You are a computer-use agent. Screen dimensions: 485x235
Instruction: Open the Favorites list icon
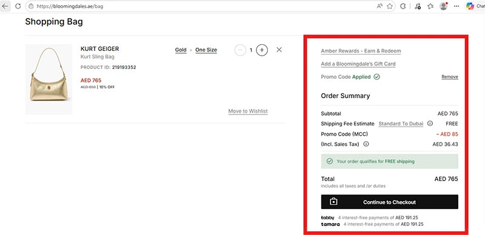click(430, 6)
